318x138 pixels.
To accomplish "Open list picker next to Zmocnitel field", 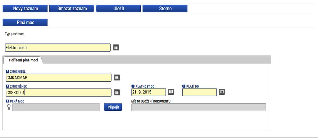I will (117, 77).
